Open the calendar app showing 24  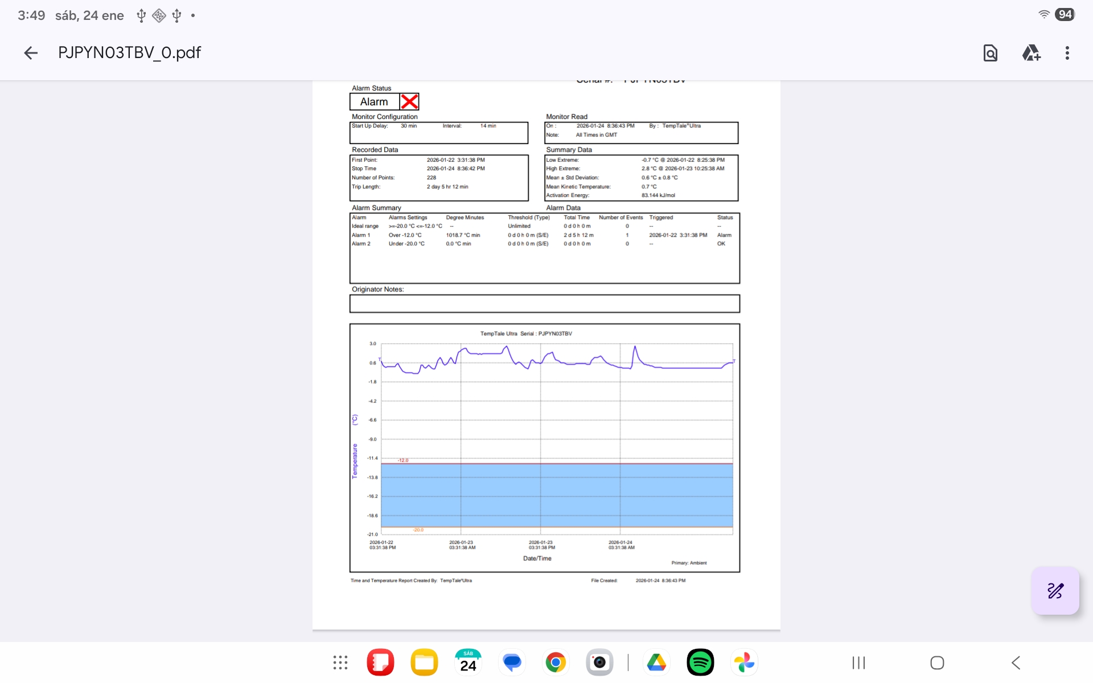coord(468,663)
